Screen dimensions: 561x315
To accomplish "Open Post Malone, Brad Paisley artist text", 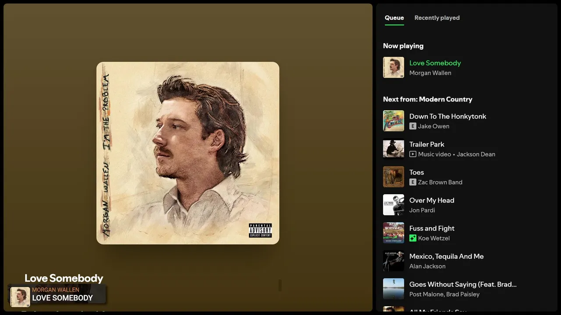I will coord(444,294).
